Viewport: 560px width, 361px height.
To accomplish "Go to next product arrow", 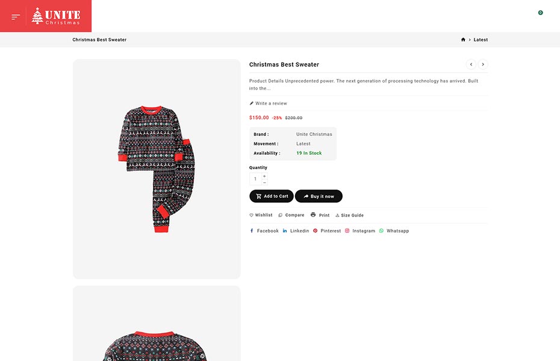I will [x=483, y=64].
